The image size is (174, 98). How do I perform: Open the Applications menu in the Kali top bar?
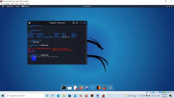[x=10, y=6]
